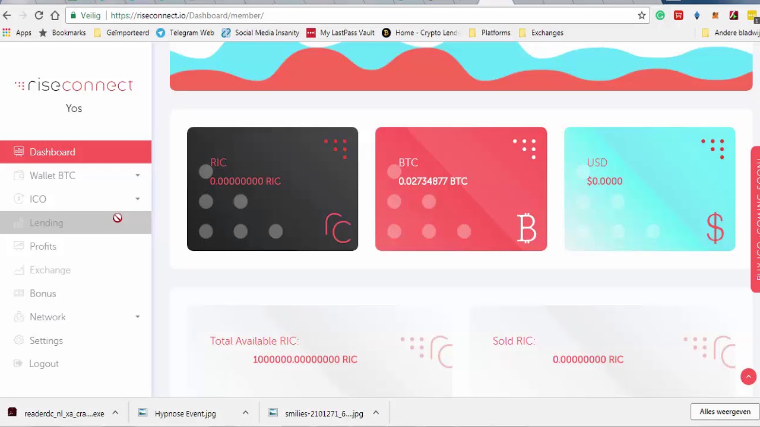Screen dimensions: 760x427
Task: Click the address bar URL
Action: coord(187,15)
